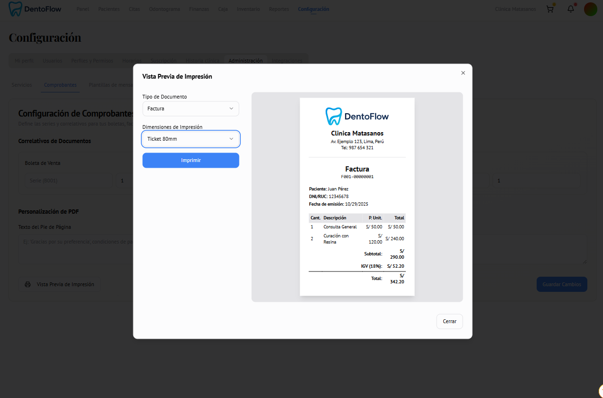
Task: Open the Reportes menu item
Action: coord(279,9)
